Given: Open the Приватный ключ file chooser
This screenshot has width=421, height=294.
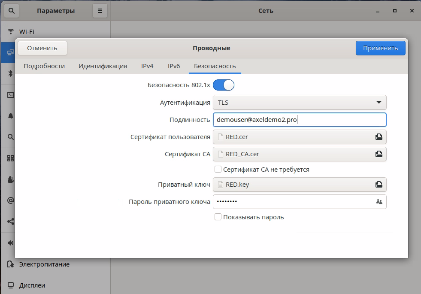Looking at the screenshot, I should pos(292,185).
